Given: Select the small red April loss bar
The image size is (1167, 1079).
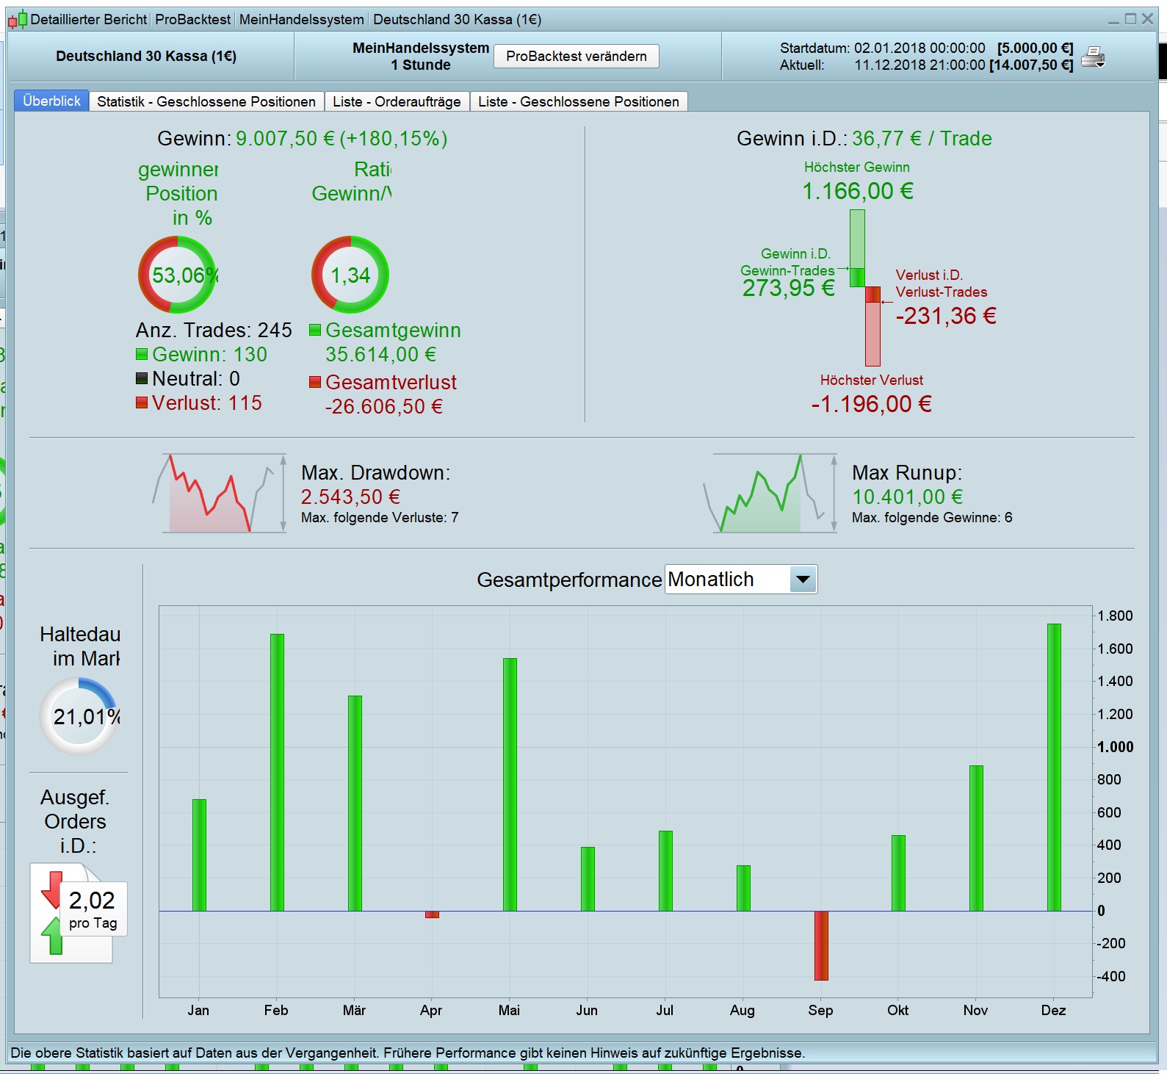Looking at the screenshot, I should point(432,914).
